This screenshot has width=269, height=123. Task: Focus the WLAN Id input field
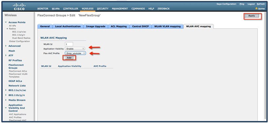coord(69,44)
